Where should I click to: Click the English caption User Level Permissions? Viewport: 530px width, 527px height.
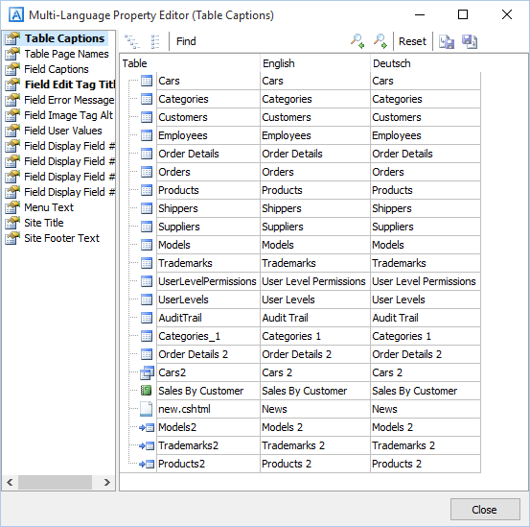coord(313,281)
